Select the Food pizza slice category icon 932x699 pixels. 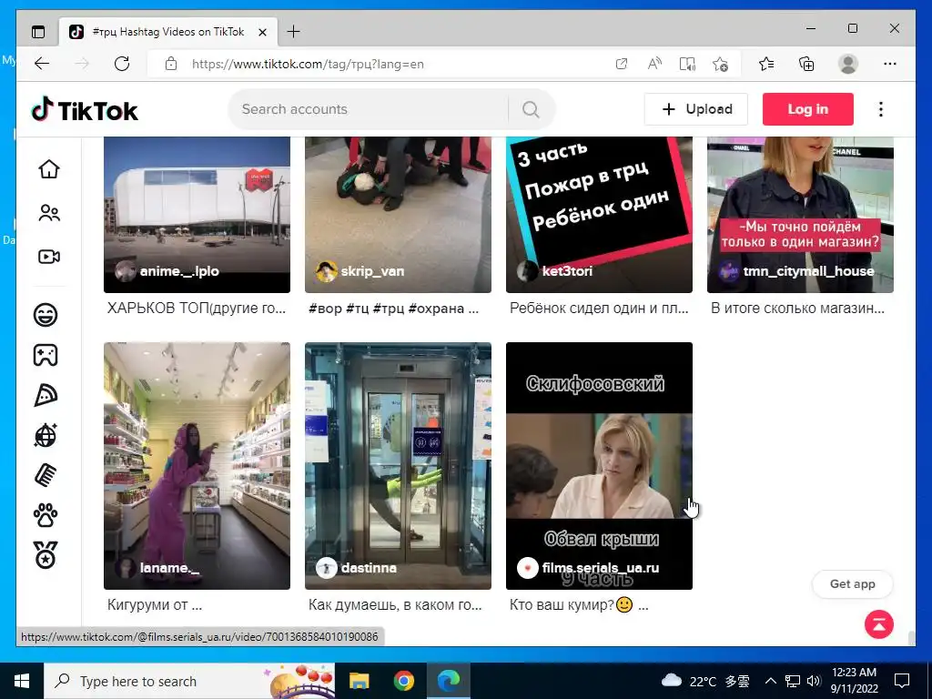(x=46, y=395)
